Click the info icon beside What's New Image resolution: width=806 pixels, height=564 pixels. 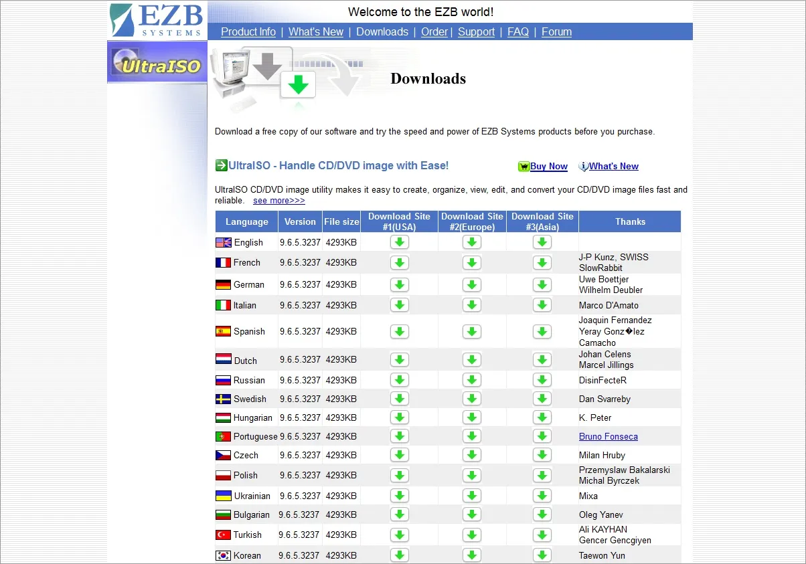[x=584, y=167]
